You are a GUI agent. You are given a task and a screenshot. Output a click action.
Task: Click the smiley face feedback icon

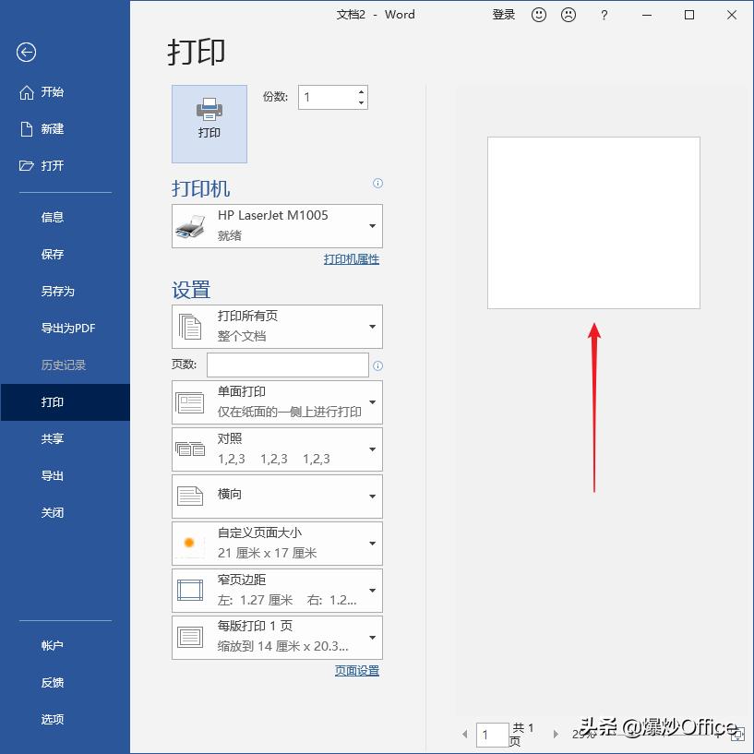click(x=539, y=15)
